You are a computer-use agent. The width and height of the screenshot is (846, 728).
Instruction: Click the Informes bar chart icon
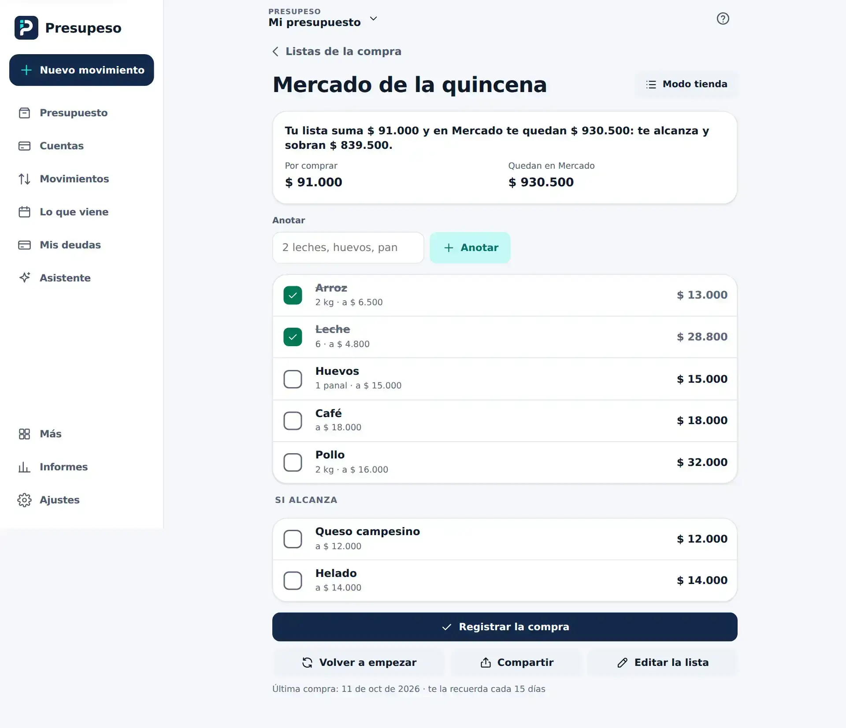25,467
